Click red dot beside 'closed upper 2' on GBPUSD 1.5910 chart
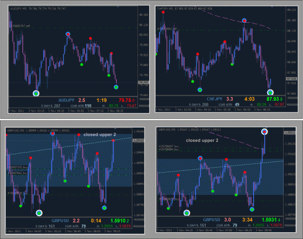Viewport: 303px width, 239px height. (79, 135)
